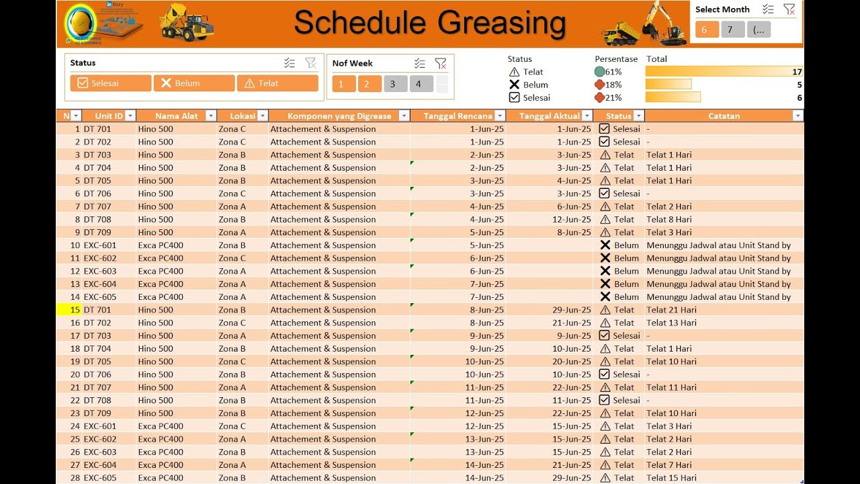Screen dimensions: 860x484
Task: Open the Catatan column filter dropdown
Action: click(798, 116)
